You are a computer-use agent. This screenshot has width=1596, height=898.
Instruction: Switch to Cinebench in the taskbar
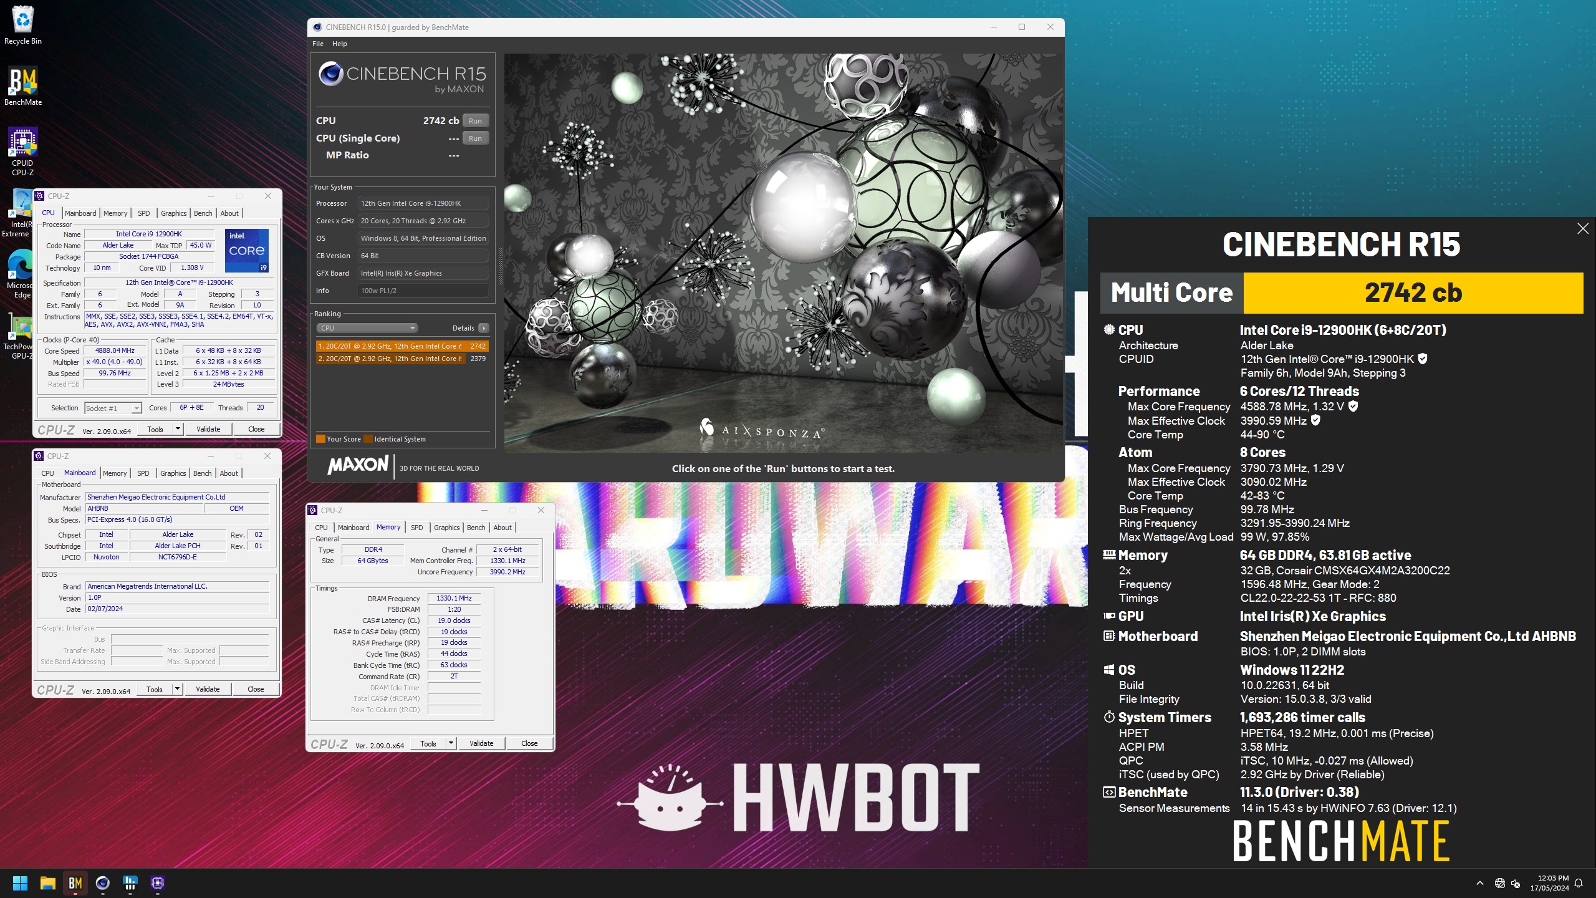[103, 883]
